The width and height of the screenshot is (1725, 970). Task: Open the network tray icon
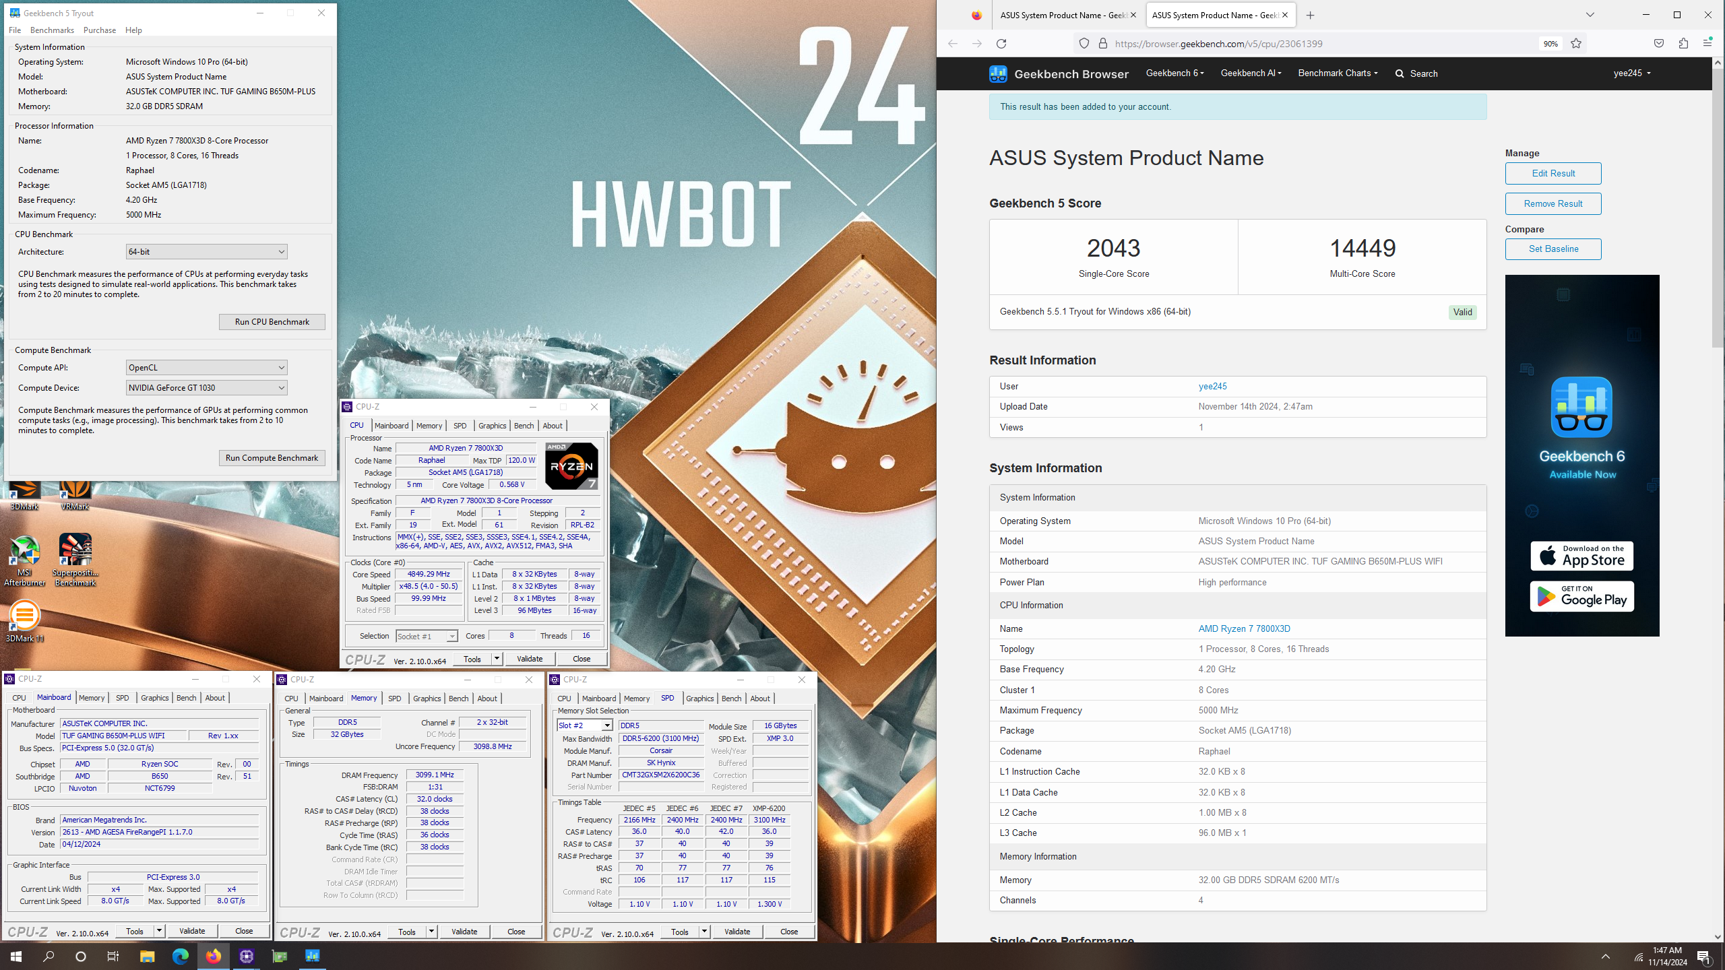(x=1637, y=957)
